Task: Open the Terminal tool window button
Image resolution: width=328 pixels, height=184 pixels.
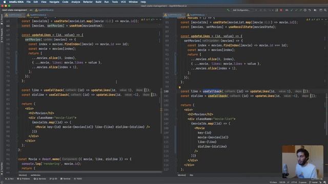Action: (66, 179)
